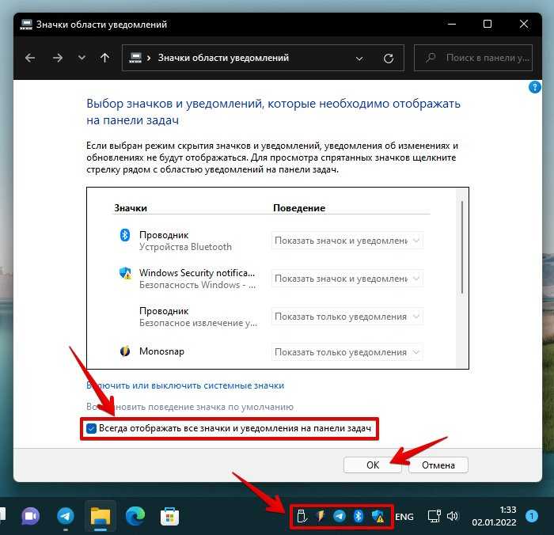
Task: Click the network tray icon
Action: click(x=434, y=517)
